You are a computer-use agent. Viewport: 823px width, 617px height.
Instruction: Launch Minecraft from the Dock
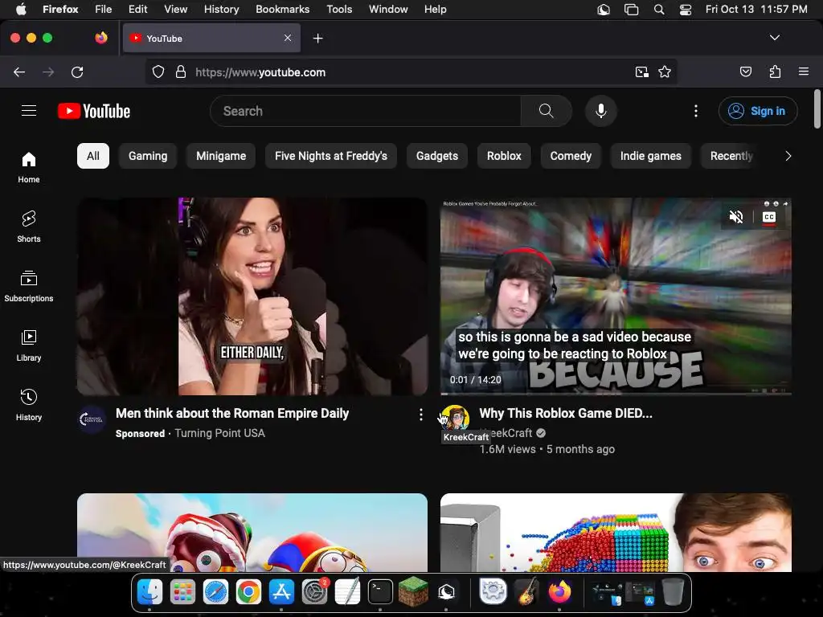(x=413, y=592)
